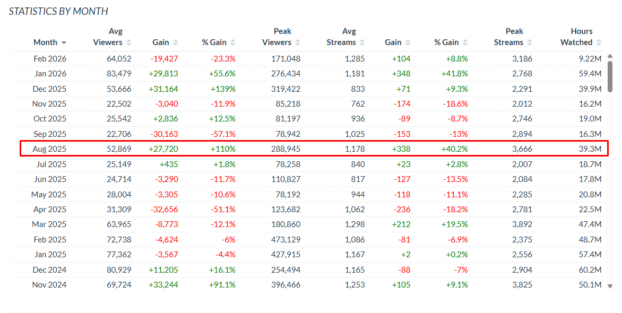Click avg streams value 1,298
The height and width of the screenshot is (313, 622).
click(355, 224)
